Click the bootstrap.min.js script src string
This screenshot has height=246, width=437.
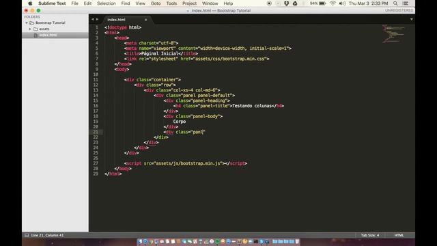[x=188, y=163]
